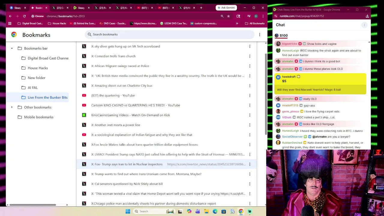Image resolution: width=384 pixels, height=216 pixels.
Task: Open Task View from the taskbar
Action: [x=180, y=211]
